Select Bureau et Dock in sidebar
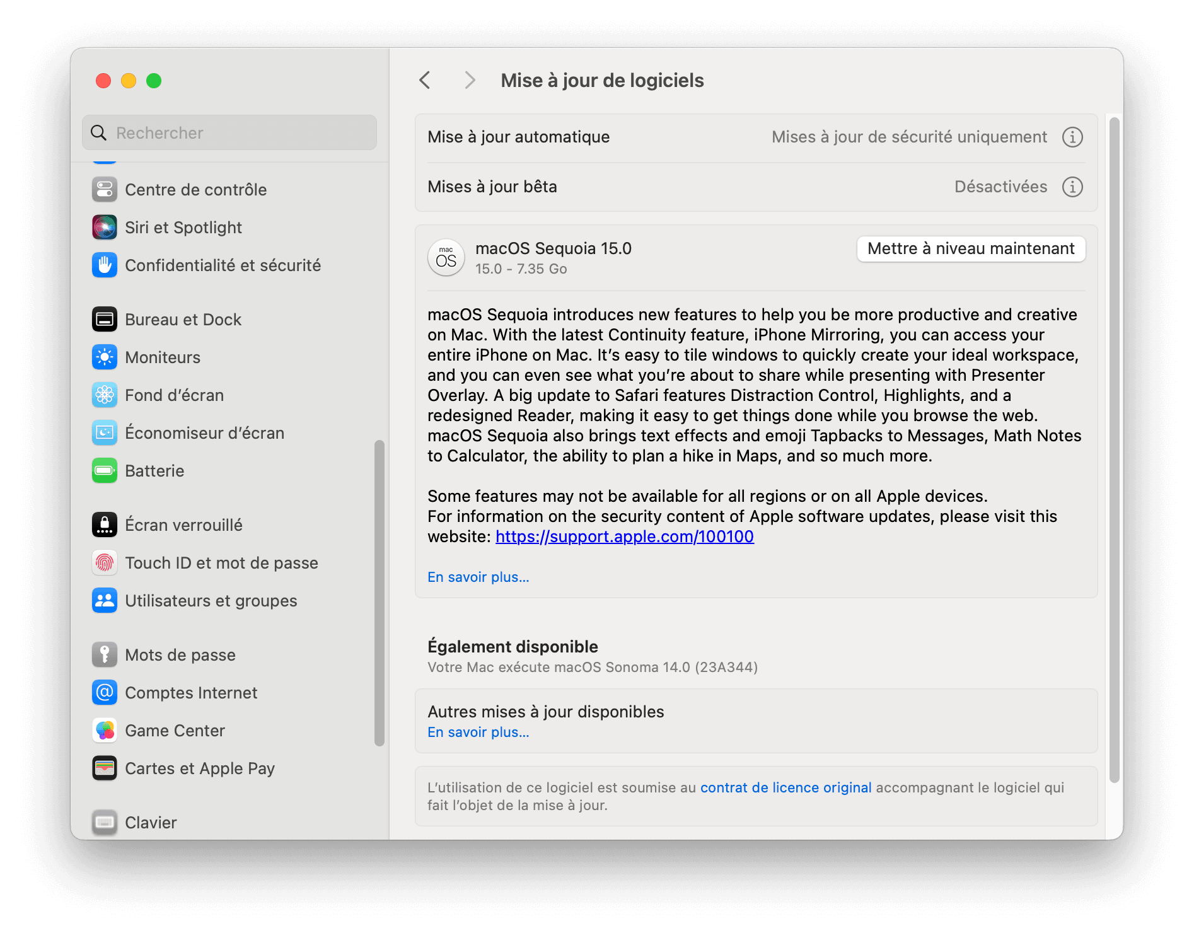This screenshot has width=1194, height=933. point(229,320)
